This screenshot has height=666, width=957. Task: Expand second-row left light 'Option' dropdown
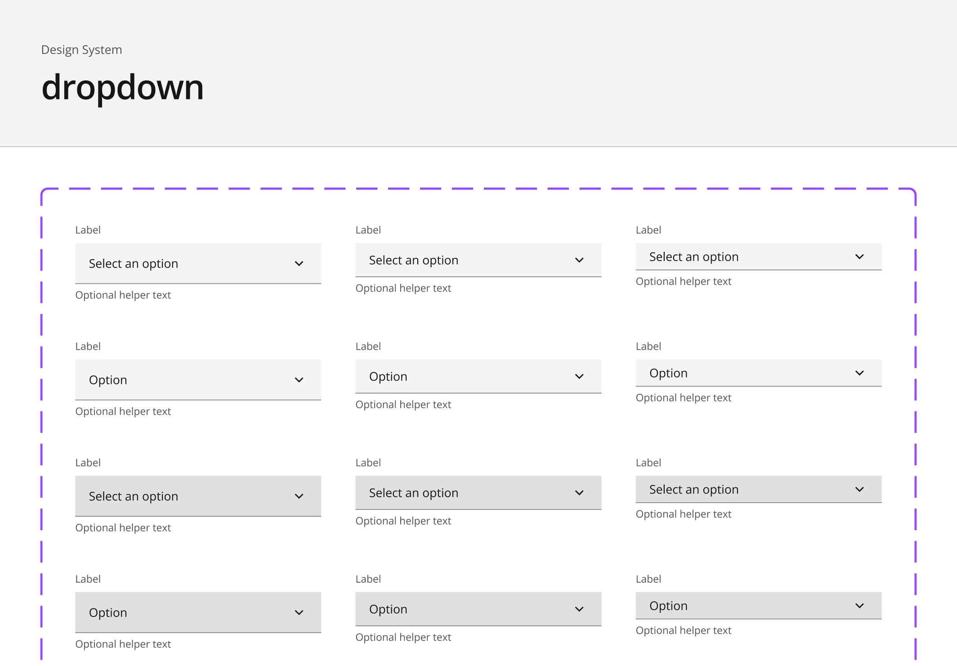click(x=180, y=380)
